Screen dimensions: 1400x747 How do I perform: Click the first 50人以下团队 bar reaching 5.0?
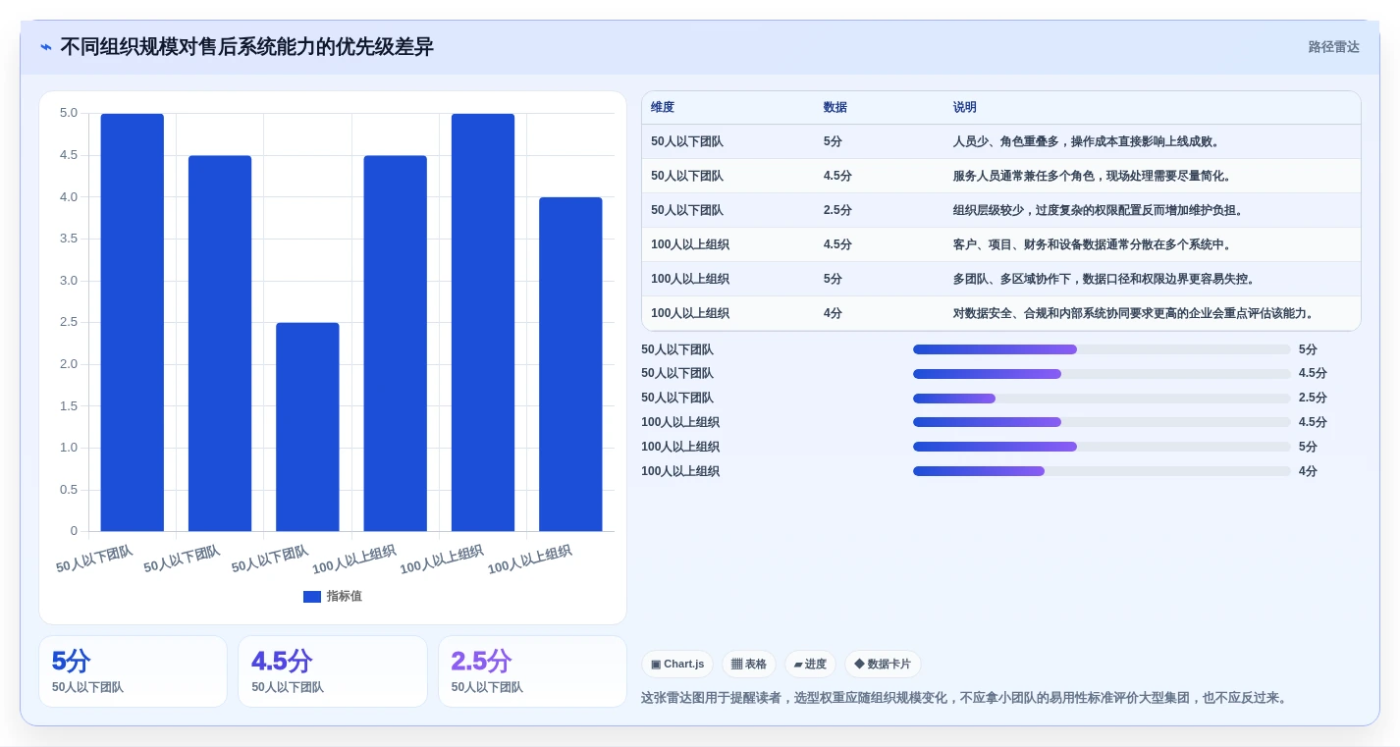[133, 322]
